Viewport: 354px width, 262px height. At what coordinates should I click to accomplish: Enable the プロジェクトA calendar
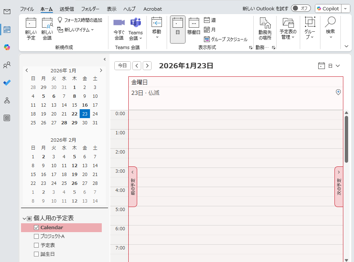point(36,236)
